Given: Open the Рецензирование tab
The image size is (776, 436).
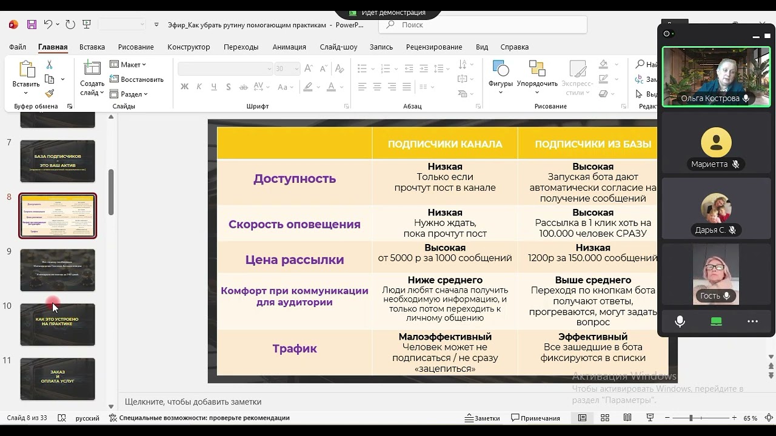Looking at the screenshot, I should [x=434, y=47].
